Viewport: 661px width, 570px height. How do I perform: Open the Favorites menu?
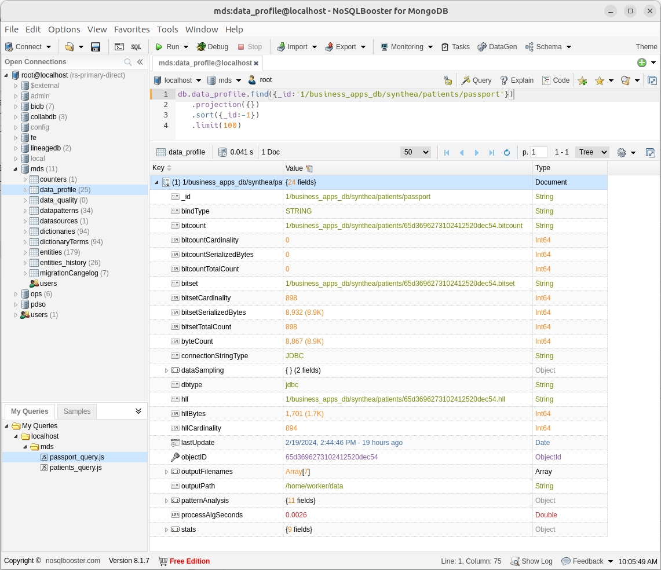click(132, 30)
